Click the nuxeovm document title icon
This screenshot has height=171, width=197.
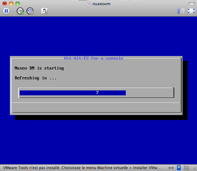point(89,4)
